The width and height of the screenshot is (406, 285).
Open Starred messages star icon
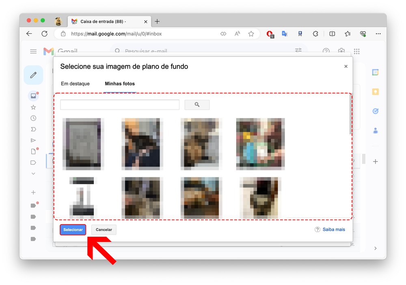[33, 107]
